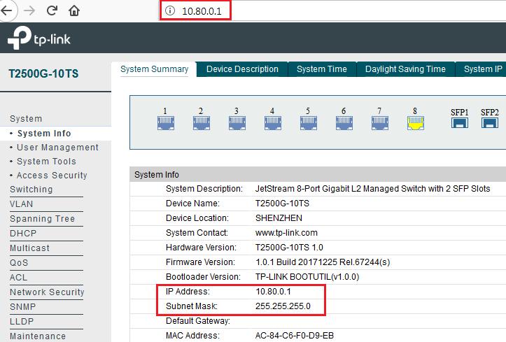Click the Default Gateway label

198,321
